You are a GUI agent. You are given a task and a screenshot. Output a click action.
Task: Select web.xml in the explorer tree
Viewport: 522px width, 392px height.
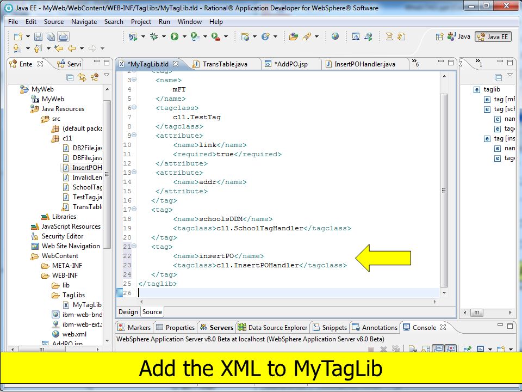click(x=69, y=334)
